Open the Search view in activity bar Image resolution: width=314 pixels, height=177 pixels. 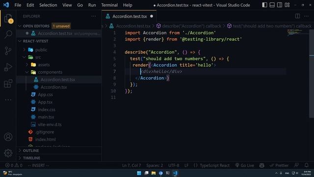[x=8, y=34]
